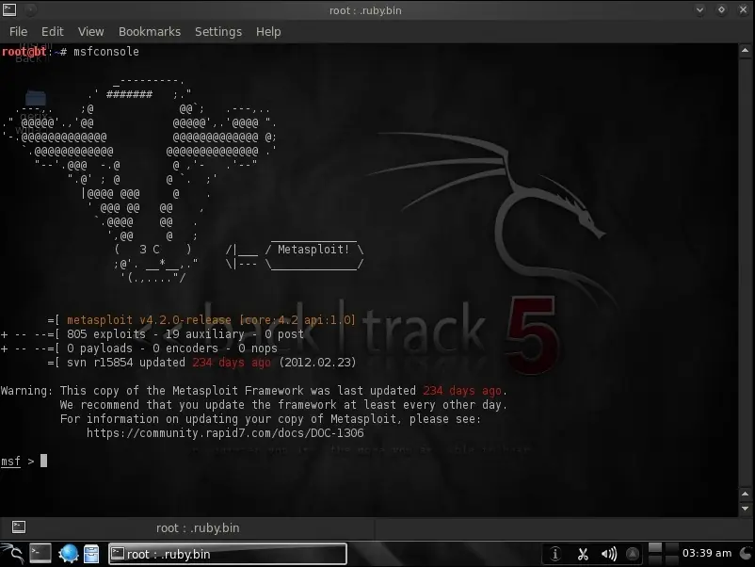Open the Help menu
Screen dimensions: 755x567
pyautogui.click(x=268, y=32)
